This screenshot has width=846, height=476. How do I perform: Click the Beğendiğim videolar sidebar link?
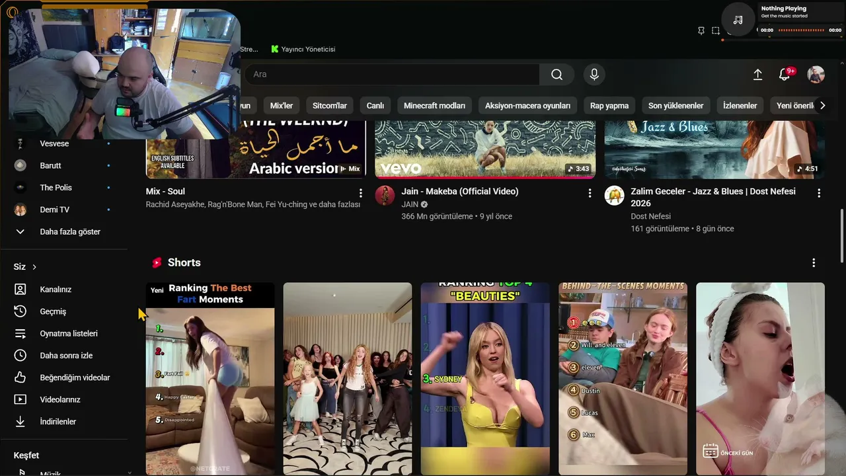click(x=75, y=377)
